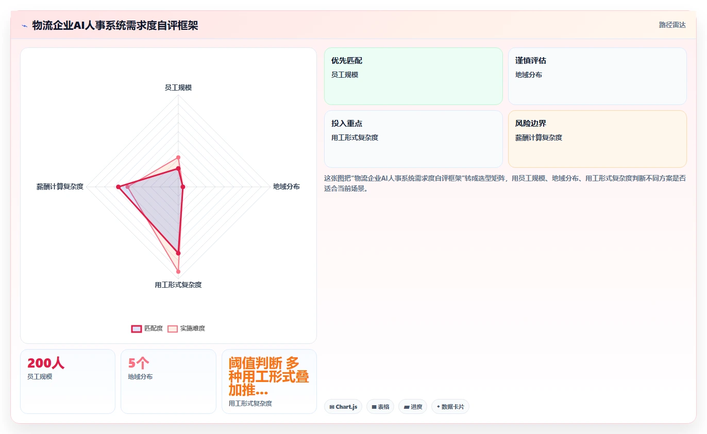Click the lightning icon beside the title
This screenshot has width=707, height=434.
pos(25,26)
